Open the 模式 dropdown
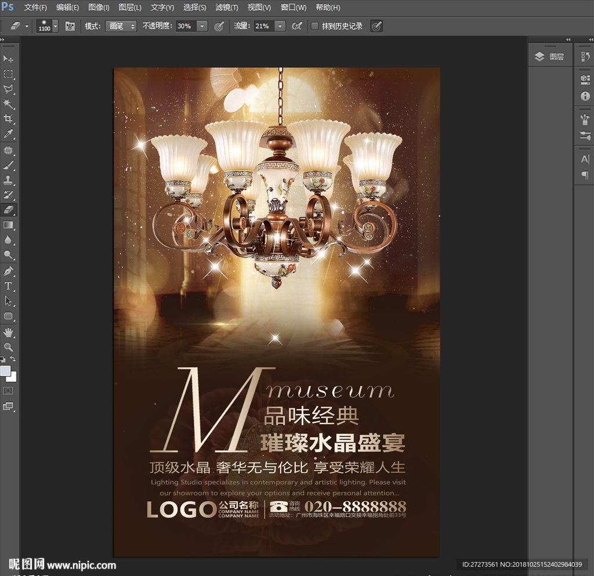Viewport: 594px width, 576px height. (121, 26)
